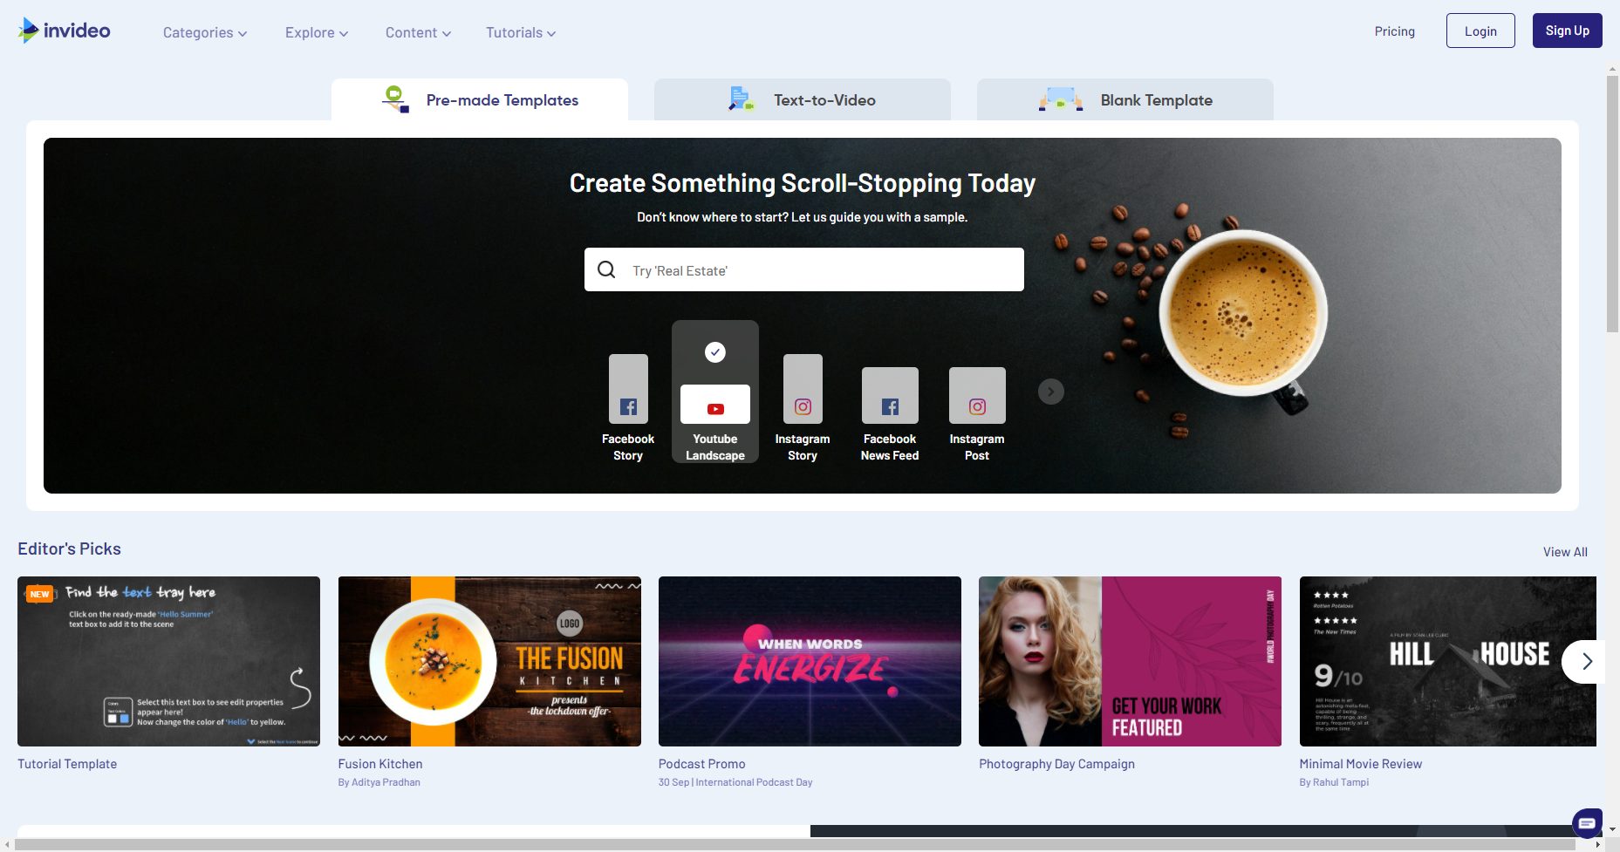Viewport: 1620px width, 852px height.
Task: Open the Photography Day Campaign thumbnail
Action: click(x=1130, y=661)
